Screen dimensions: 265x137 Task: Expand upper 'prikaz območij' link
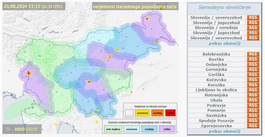pos(224,43)
